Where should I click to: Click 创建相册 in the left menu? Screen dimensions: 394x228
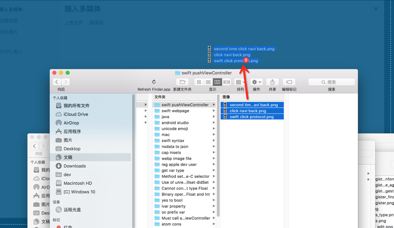9,21
